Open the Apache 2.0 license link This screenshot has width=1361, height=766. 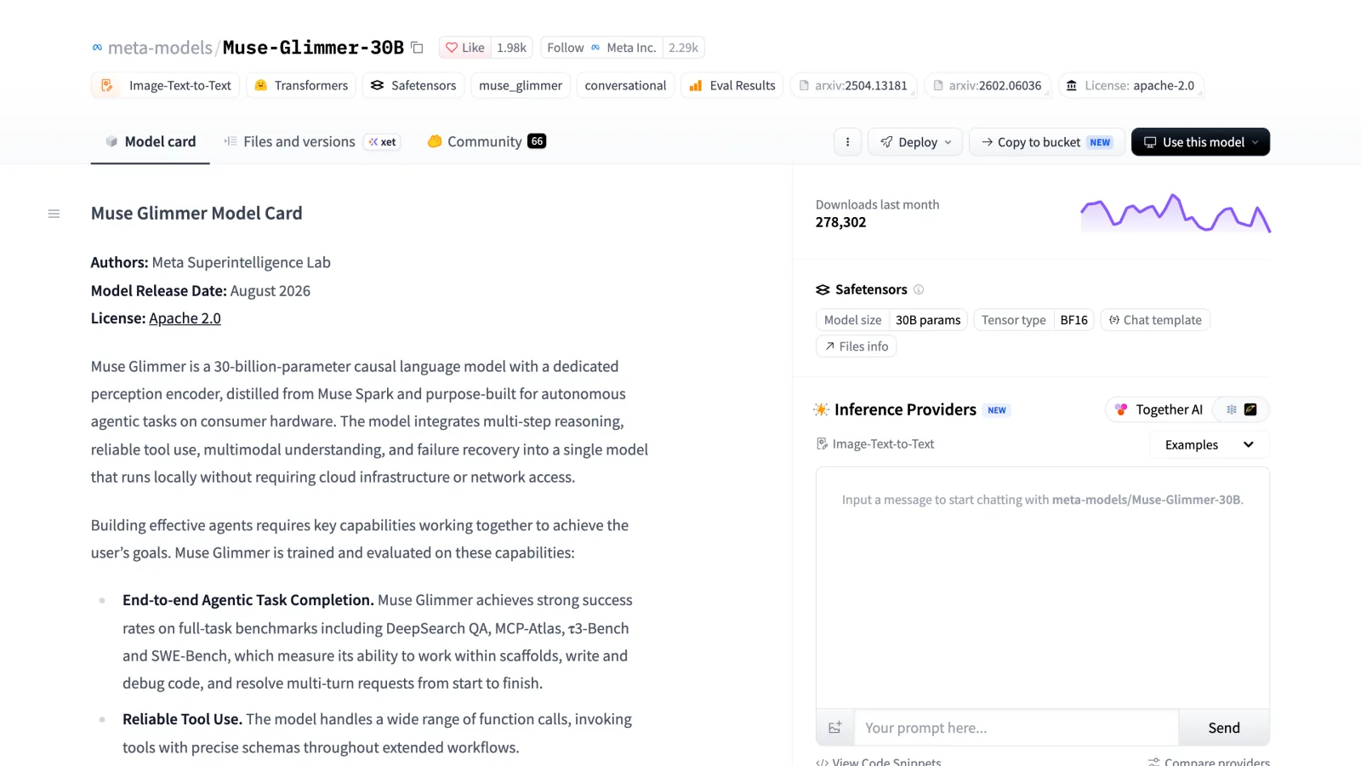(x=185, y=318)
